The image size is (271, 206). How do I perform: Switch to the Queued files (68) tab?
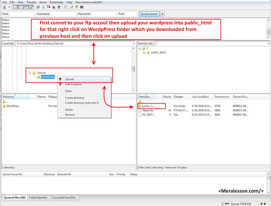pos(14,198)
